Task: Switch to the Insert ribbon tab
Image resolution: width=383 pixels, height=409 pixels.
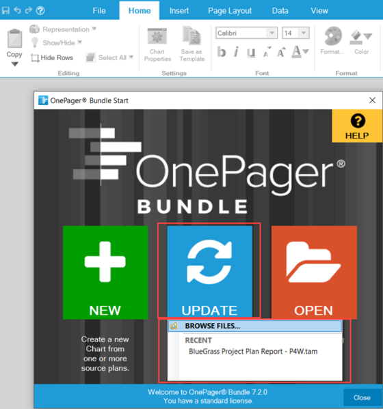Action: click(x=179, y=11)
